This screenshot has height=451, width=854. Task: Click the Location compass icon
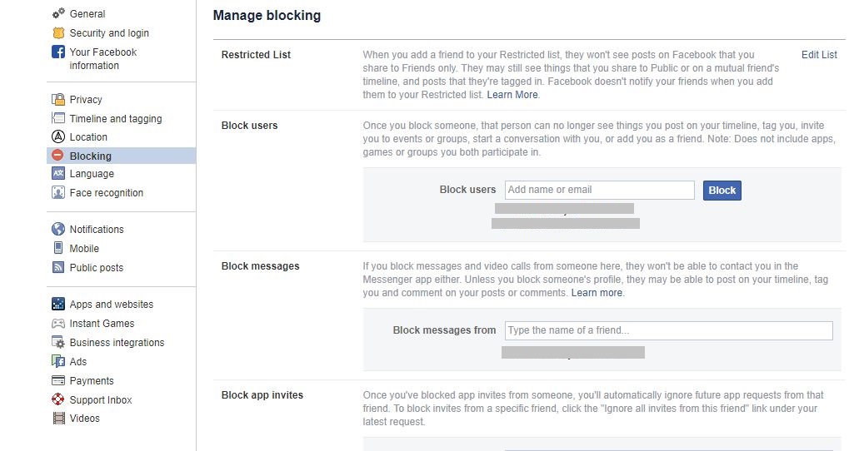pyautogui.click(x=58, y=136)
